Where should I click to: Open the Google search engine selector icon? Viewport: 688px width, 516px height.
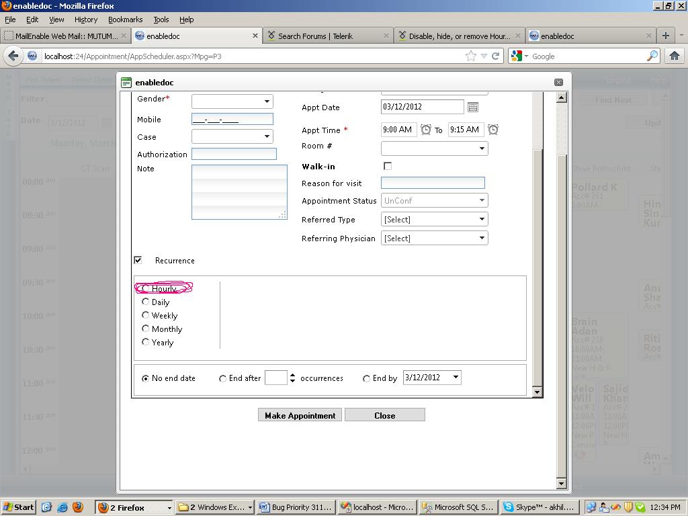519,56
